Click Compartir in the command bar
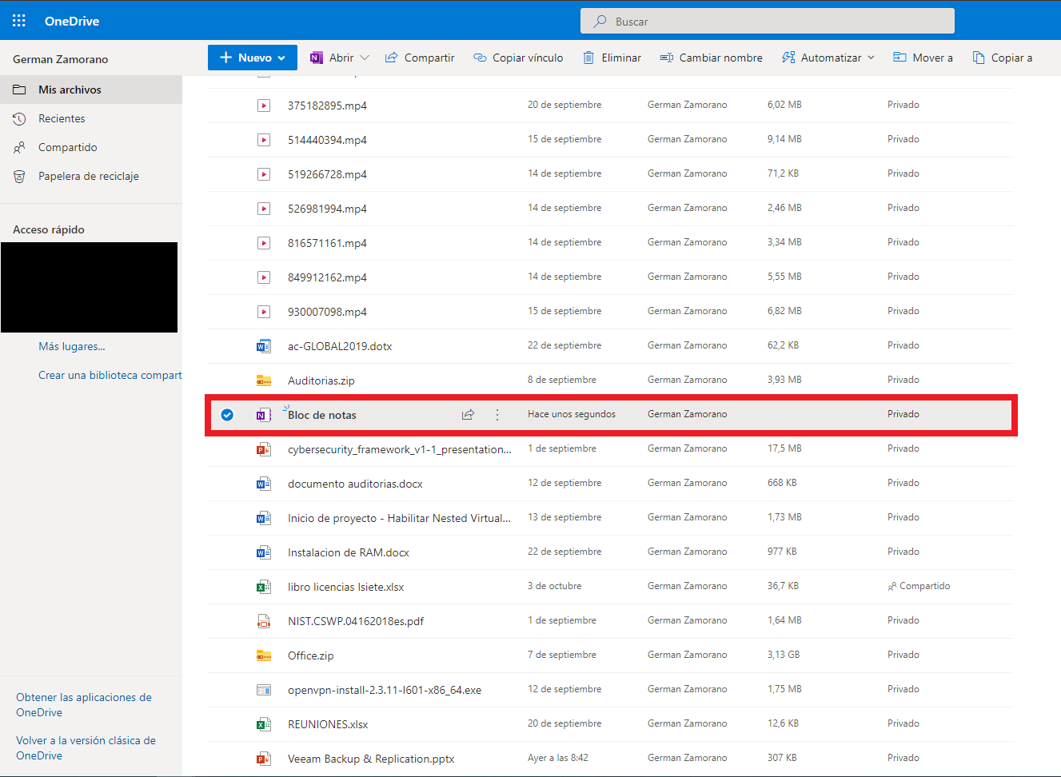 coord(420,58)
